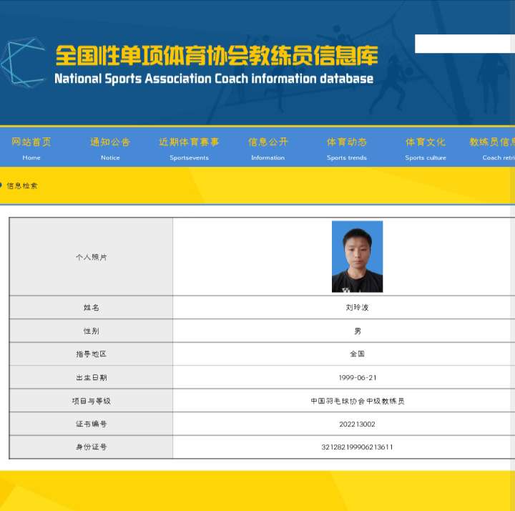This screenshot has height=511, width=515.
Task: Open 体育文化 Sports culture tab
Action: pos(425,148)
